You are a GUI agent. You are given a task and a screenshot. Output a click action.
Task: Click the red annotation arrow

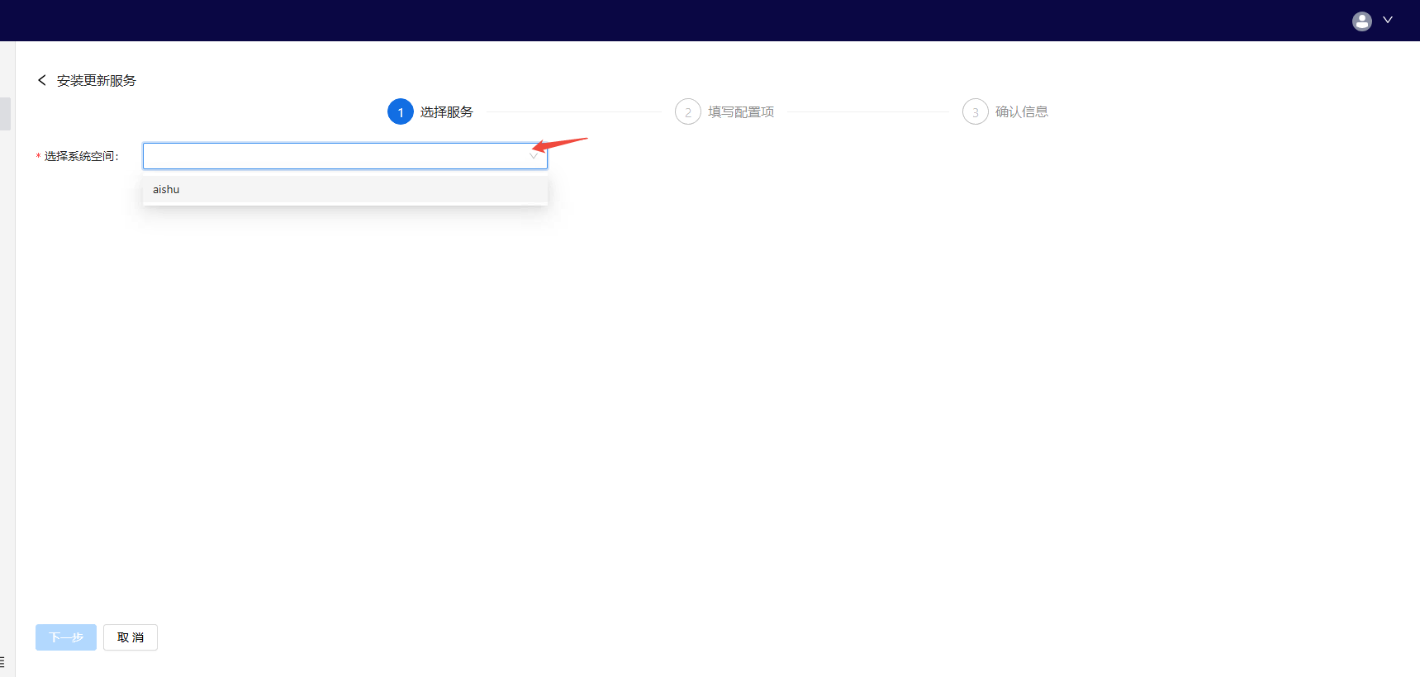tap(560, 144)
